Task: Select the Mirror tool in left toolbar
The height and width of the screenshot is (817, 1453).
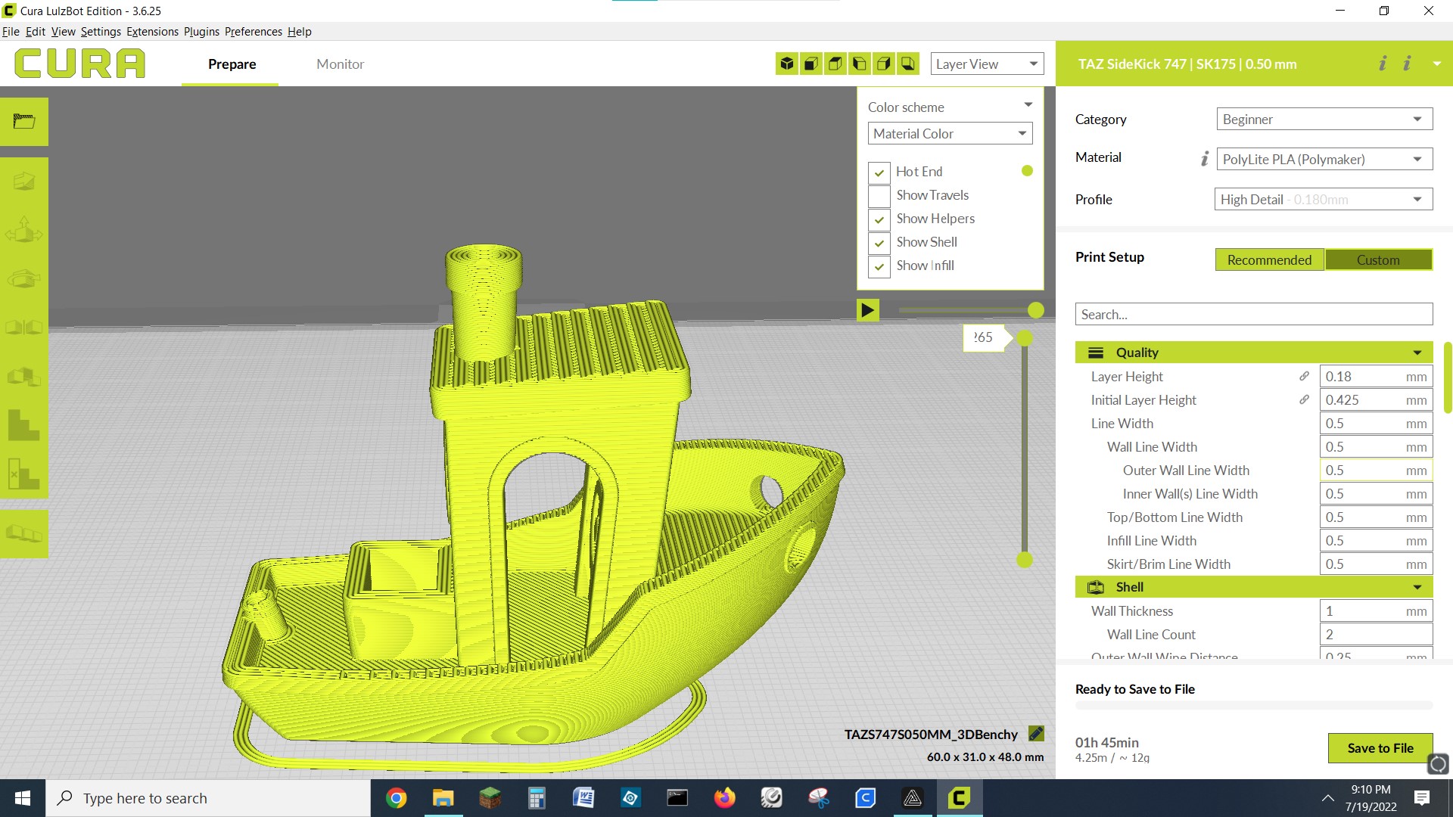Action: click(x=24, y=327)
